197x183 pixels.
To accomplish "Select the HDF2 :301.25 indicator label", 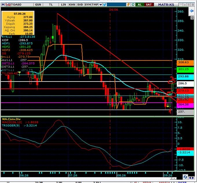I will tap(16, 47).
